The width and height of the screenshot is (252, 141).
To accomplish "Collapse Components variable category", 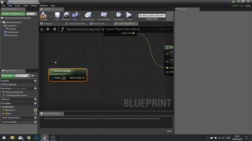I will [x=1, y=107].
